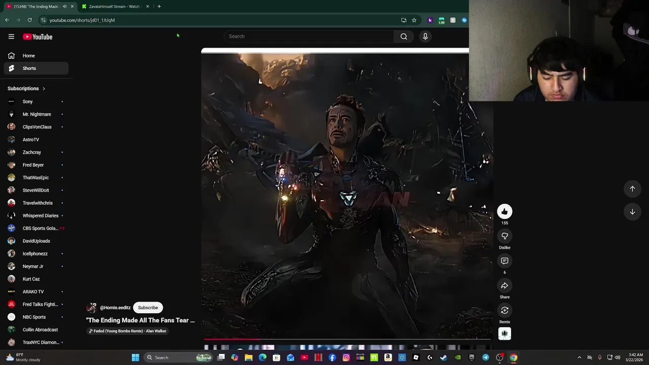Share this Short
The image size is (649, 365).
(x=504, y=286)
